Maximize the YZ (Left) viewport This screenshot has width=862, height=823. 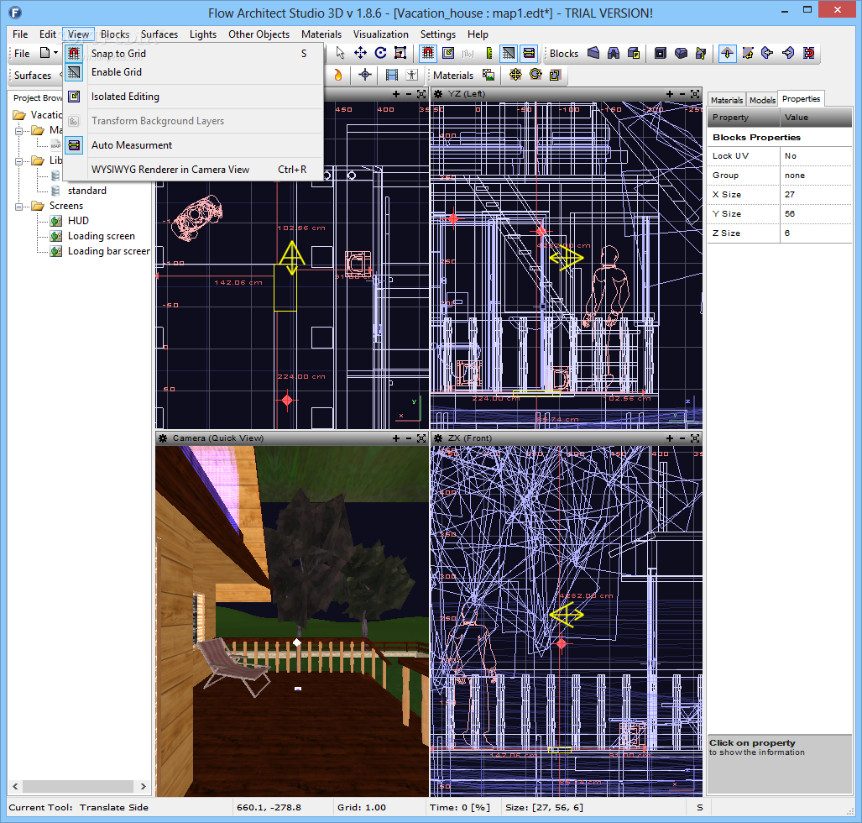point(695,94)
